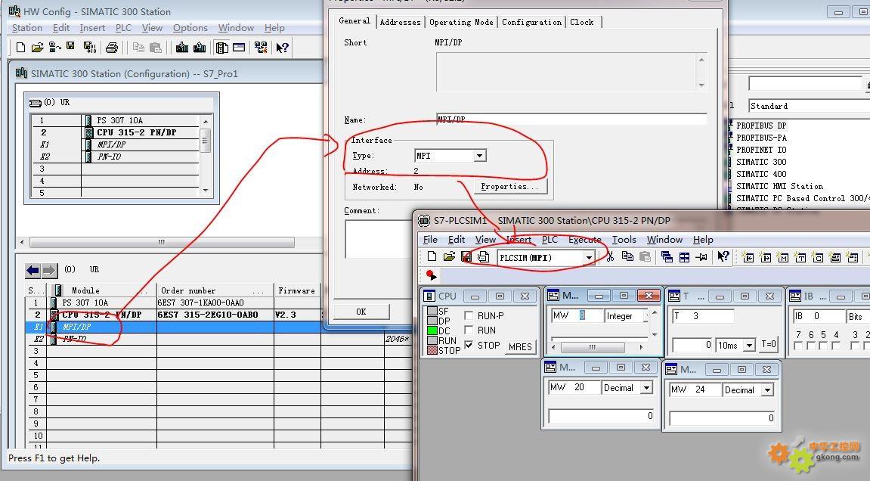Screen dimensions: 870x481
Task: Click Always On Top pin icon in PLCSIM
Action: coord(702,257)
